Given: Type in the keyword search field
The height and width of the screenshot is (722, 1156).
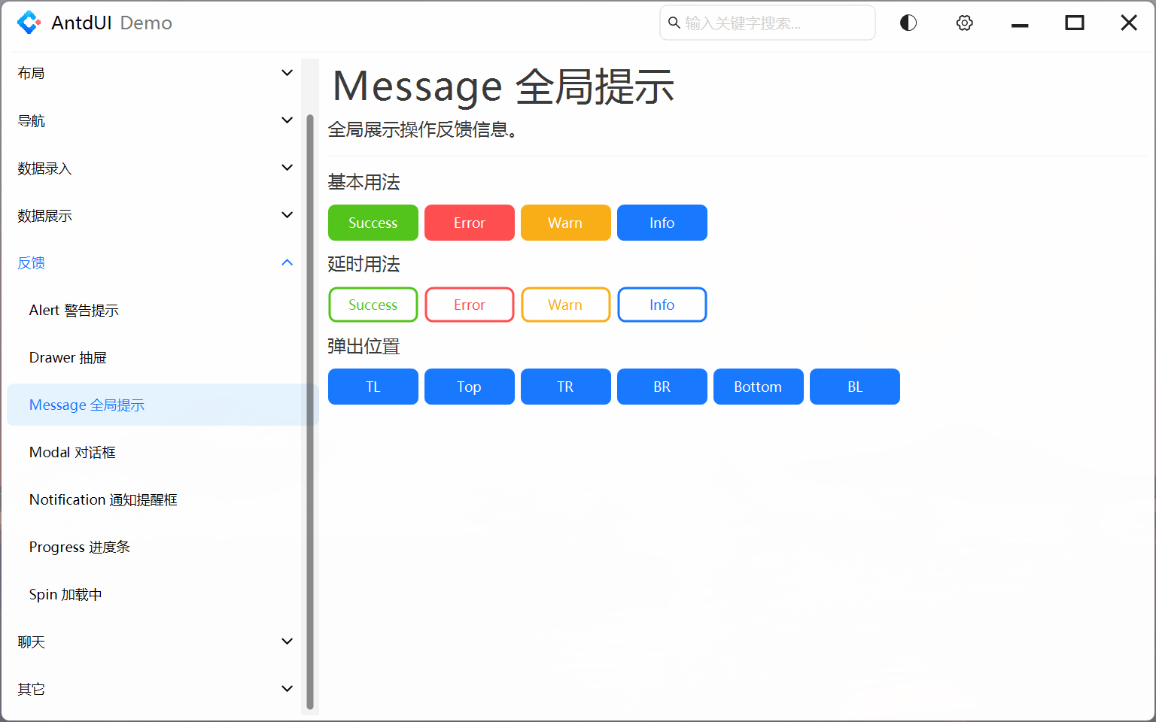Looking at the screenshot, I should [x=775, y=23].
